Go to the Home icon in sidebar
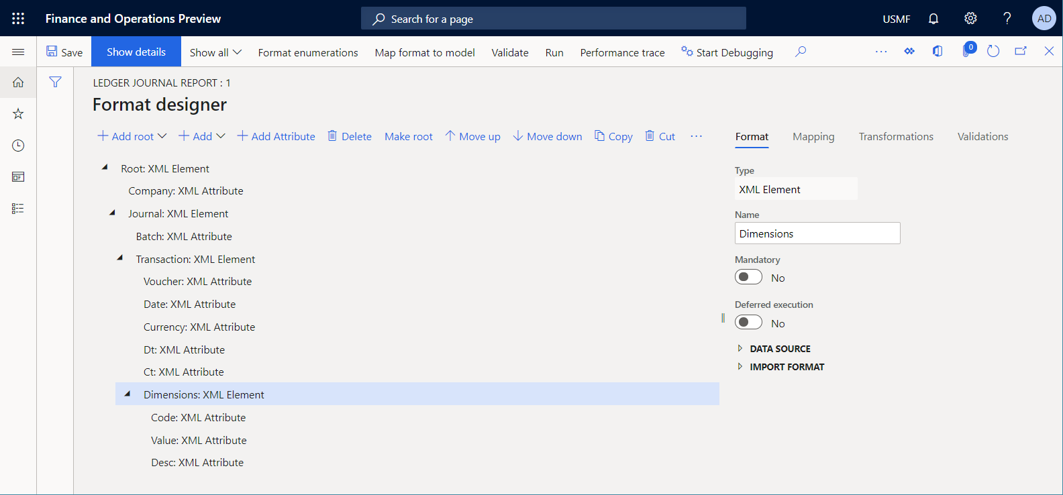This screenshot has width=1063, height=495. (x=18, y=82)
